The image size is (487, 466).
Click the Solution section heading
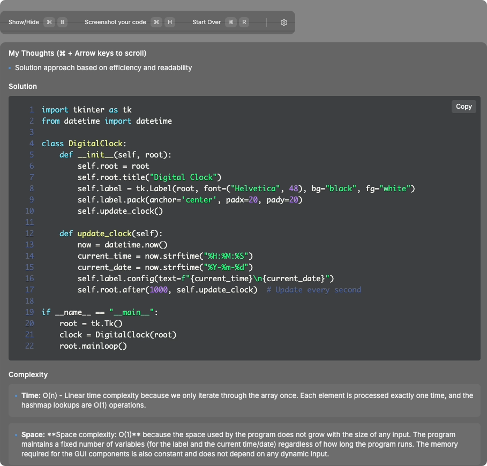[23, 86]
